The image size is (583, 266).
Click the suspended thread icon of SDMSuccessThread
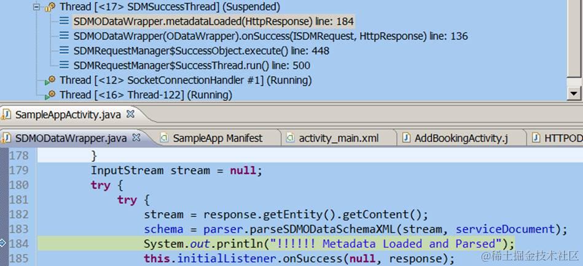click(x=50, y=7)
